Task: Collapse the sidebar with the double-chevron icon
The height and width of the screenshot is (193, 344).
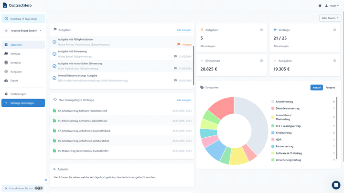Action: (x=46, y=180)
